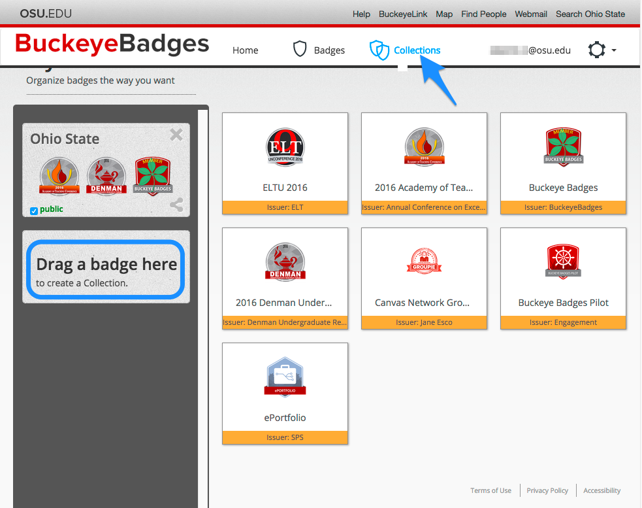
Task: Click the Academy of Teaching badge in Ohio State collection
Action: (x=59, y=176)
